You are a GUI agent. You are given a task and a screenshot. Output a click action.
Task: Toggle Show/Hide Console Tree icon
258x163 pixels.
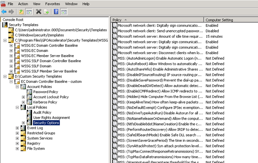(x=29, y=11)
